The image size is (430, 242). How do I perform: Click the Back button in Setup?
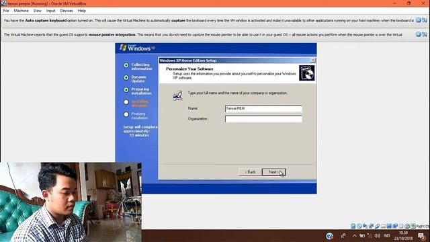(250, 172)
